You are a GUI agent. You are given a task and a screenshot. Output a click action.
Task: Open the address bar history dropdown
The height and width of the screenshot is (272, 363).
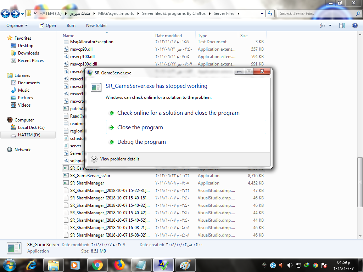(x=262, y=14)
